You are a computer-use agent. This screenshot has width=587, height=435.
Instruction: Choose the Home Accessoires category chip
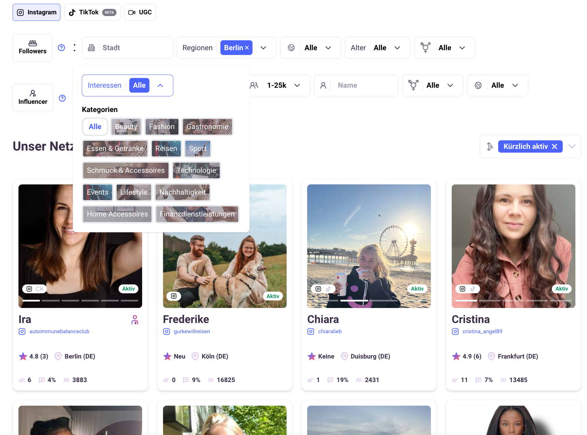117,214
